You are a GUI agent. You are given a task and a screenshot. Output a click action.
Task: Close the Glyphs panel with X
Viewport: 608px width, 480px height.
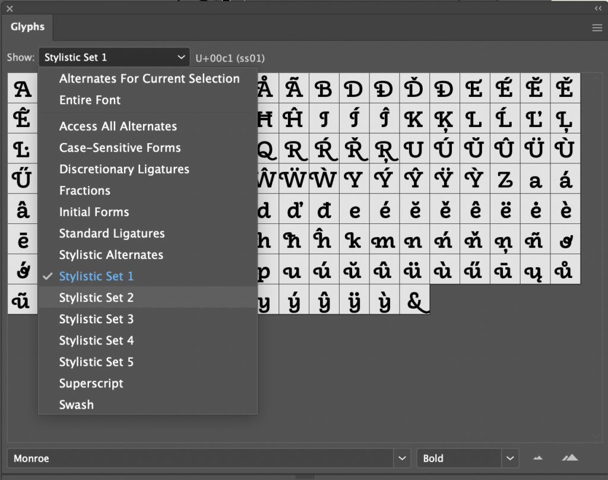9,8
